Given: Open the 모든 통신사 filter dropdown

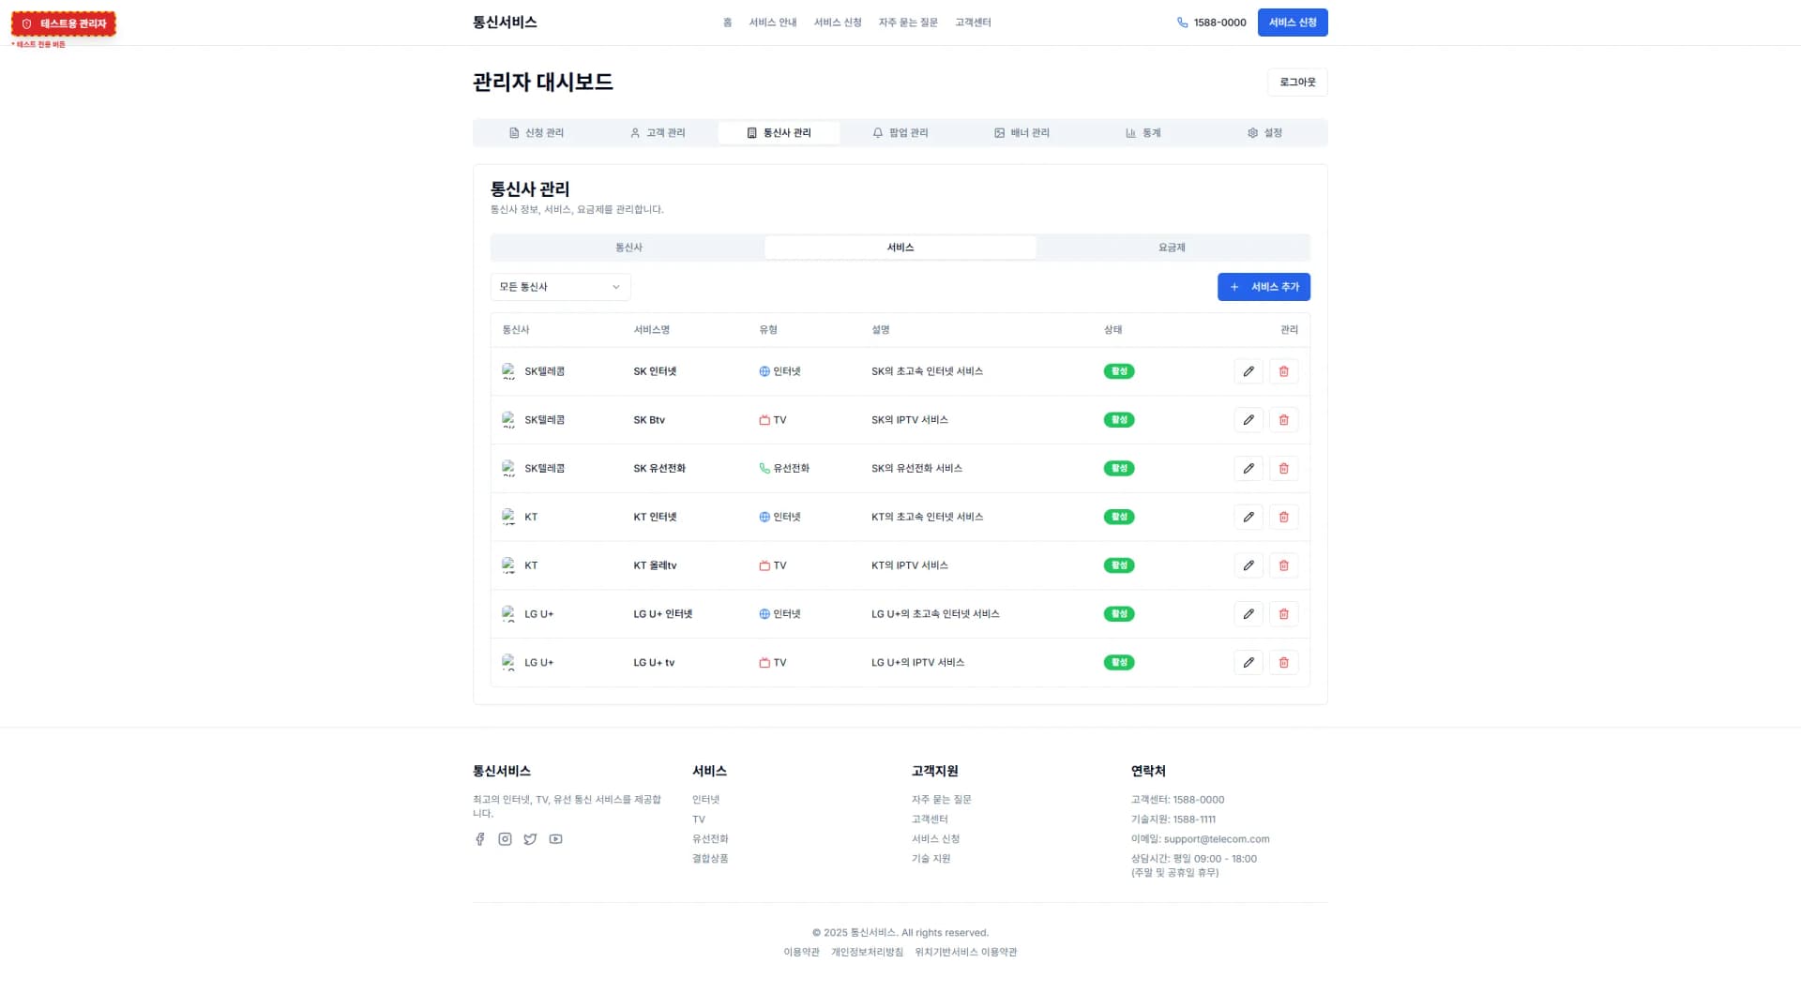Looking at the screenshot, I should [560, 287].
